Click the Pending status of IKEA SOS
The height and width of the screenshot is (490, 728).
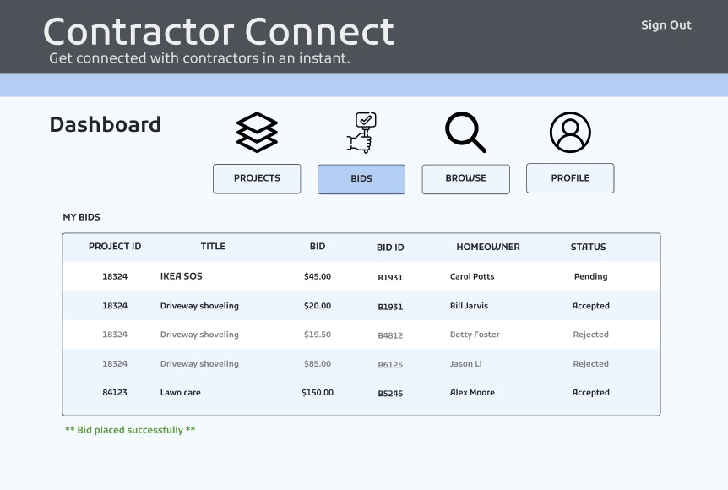click(x=590, y=277)
